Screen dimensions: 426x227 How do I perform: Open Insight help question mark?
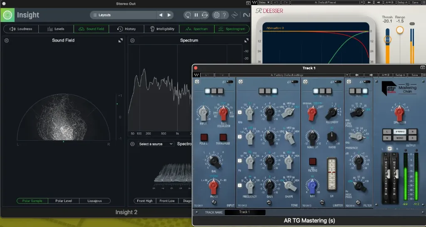(x=224, y=15)
